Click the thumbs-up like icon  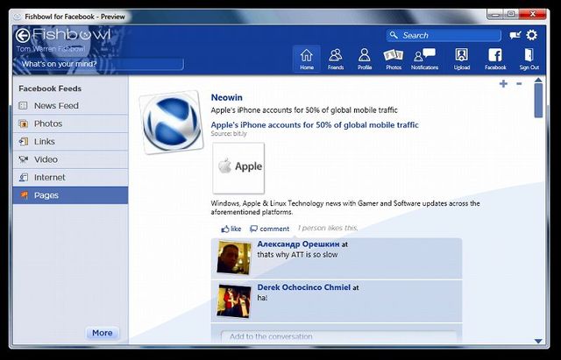pyautogui.click(x=225, y=229)
